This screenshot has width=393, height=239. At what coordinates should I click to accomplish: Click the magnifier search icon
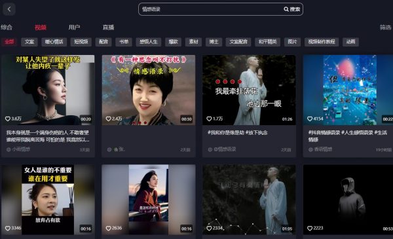point(286,9)
